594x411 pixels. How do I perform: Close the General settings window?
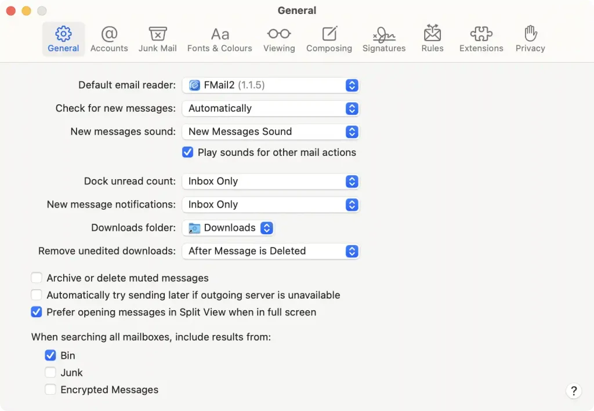(x=11, y=11)
